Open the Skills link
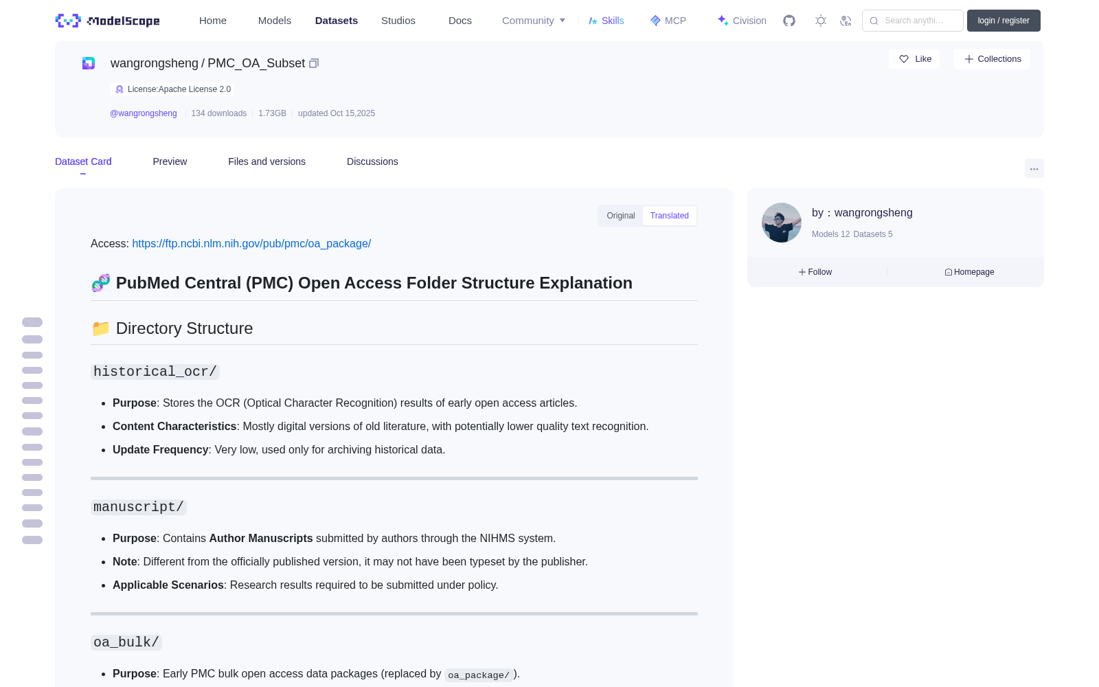This screenshot has height=687, width=1099. click(x=607, y=21)
